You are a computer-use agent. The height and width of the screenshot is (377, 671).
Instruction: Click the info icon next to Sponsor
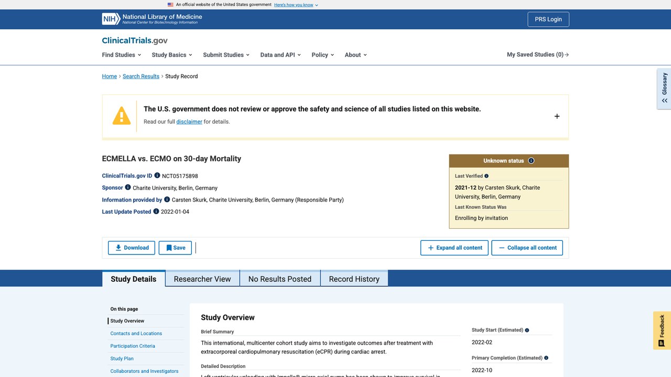[x=128, y=187]
